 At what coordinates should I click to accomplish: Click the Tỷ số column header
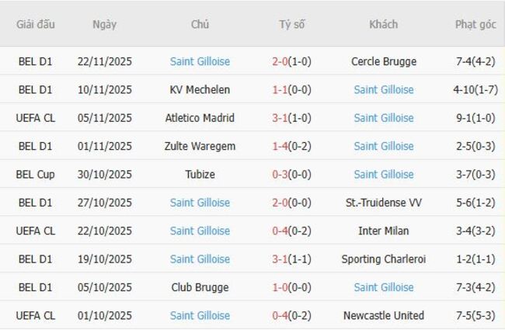point(291,24)
